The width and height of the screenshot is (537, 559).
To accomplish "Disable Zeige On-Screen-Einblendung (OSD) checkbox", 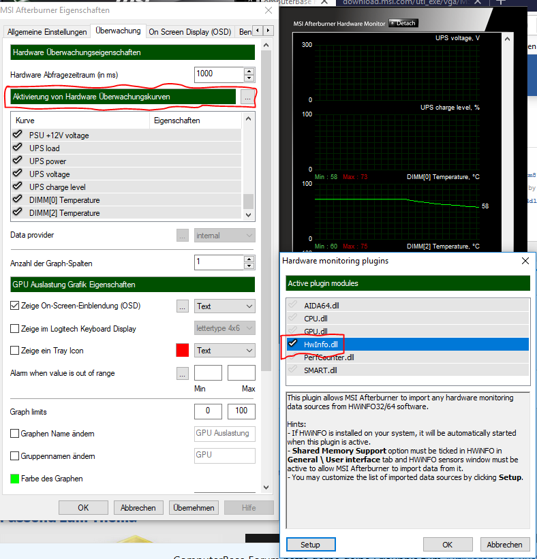I will click(x=14, y=306).
